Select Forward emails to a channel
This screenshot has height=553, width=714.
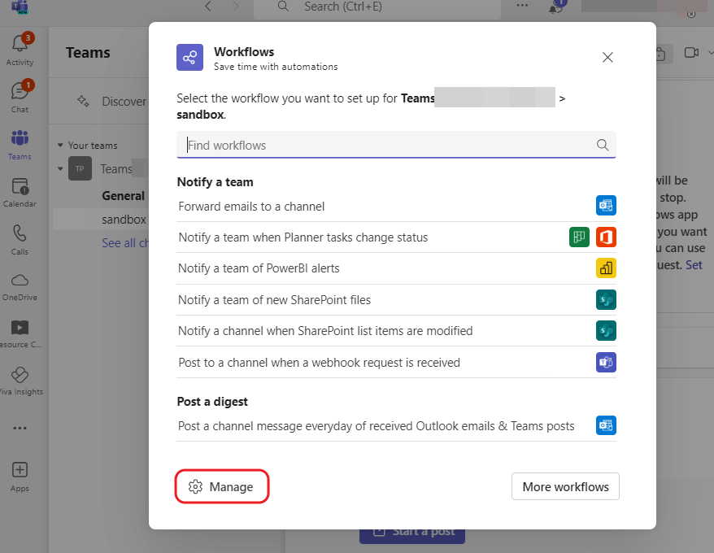(396, 207)
